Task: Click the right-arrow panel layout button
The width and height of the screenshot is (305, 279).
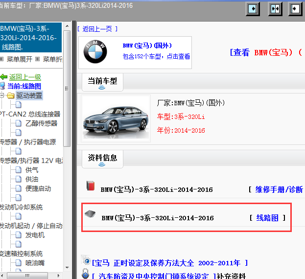Action: point(253,9)
